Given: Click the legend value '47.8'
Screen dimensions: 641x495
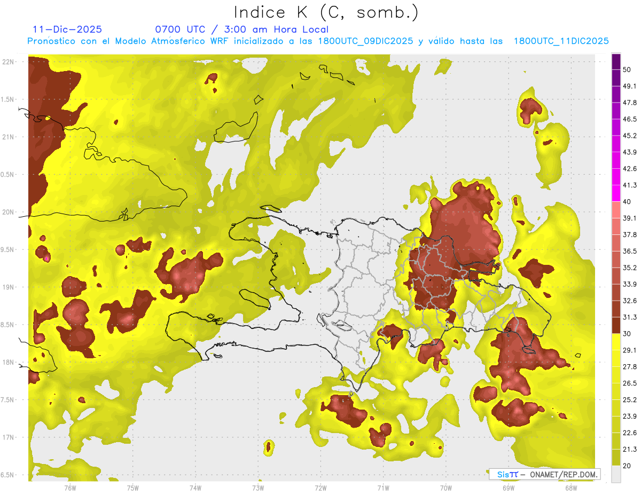Looking at the screenshot, I should [x=630, y=103].
